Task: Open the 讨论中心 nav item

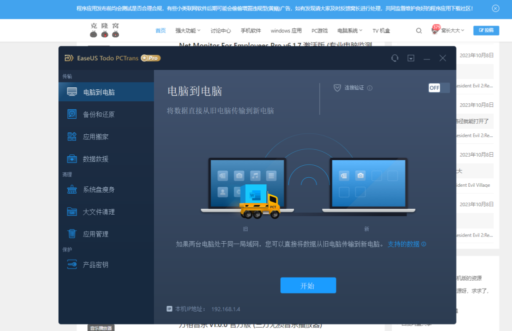Action: click(220, 30)
